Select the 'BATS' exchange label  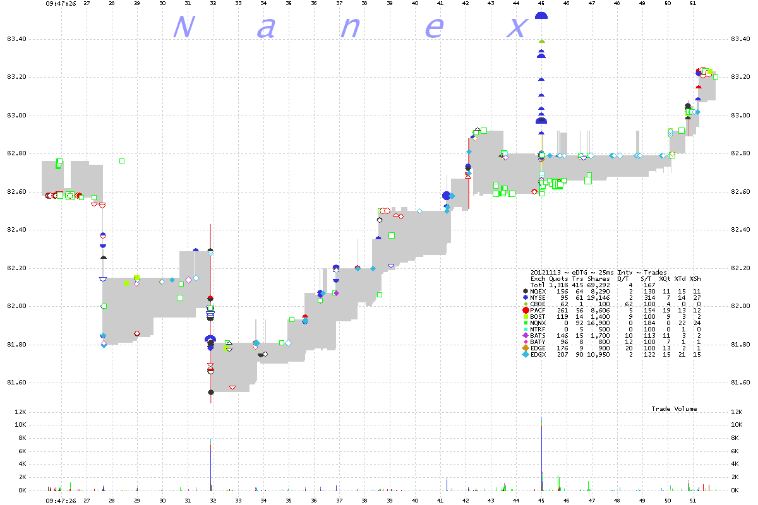(x=538, y=335)
